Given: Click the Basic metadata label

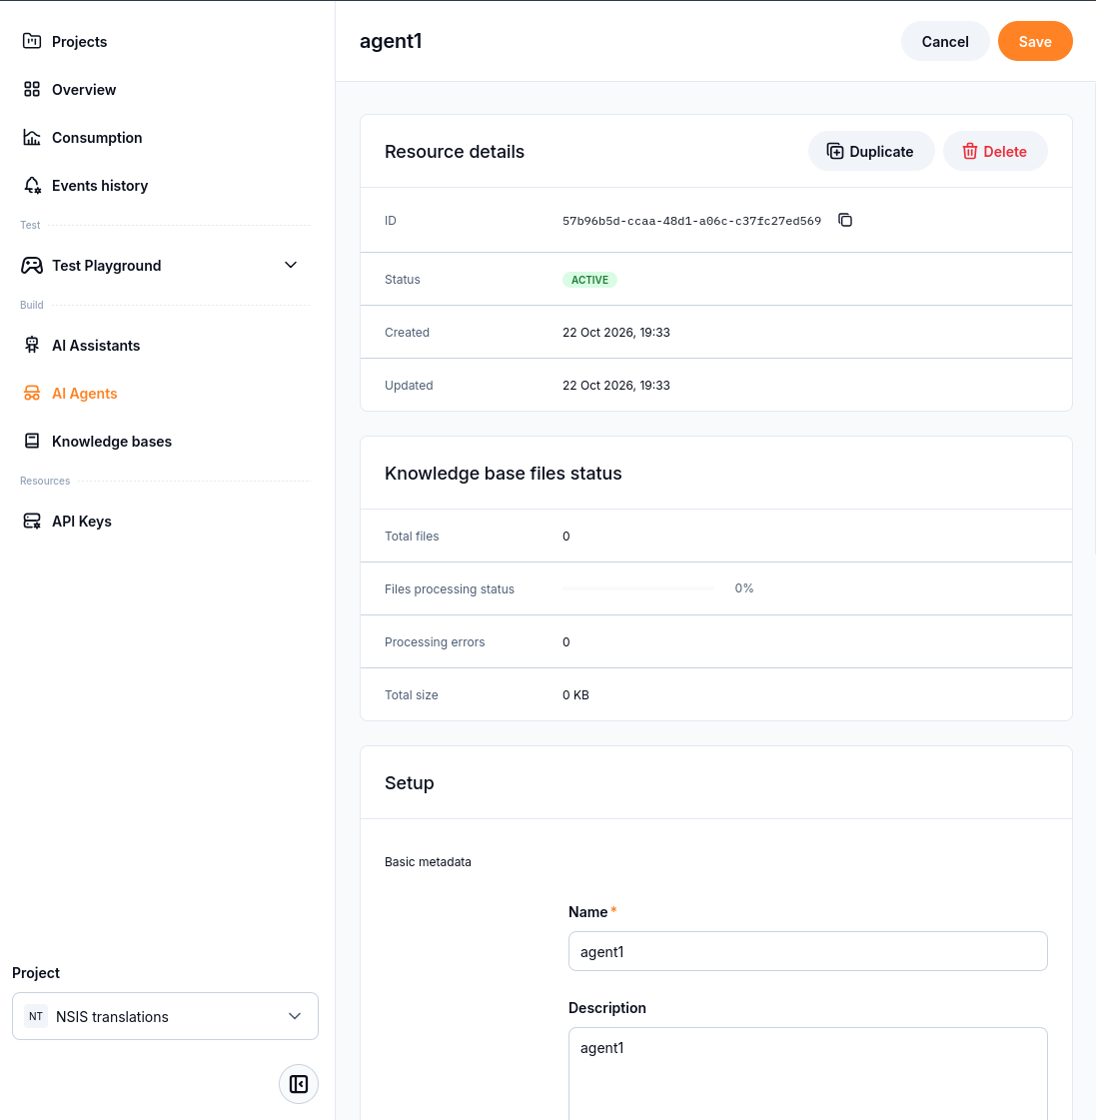Looking at the screenshot, I should [x=428, y=862].
